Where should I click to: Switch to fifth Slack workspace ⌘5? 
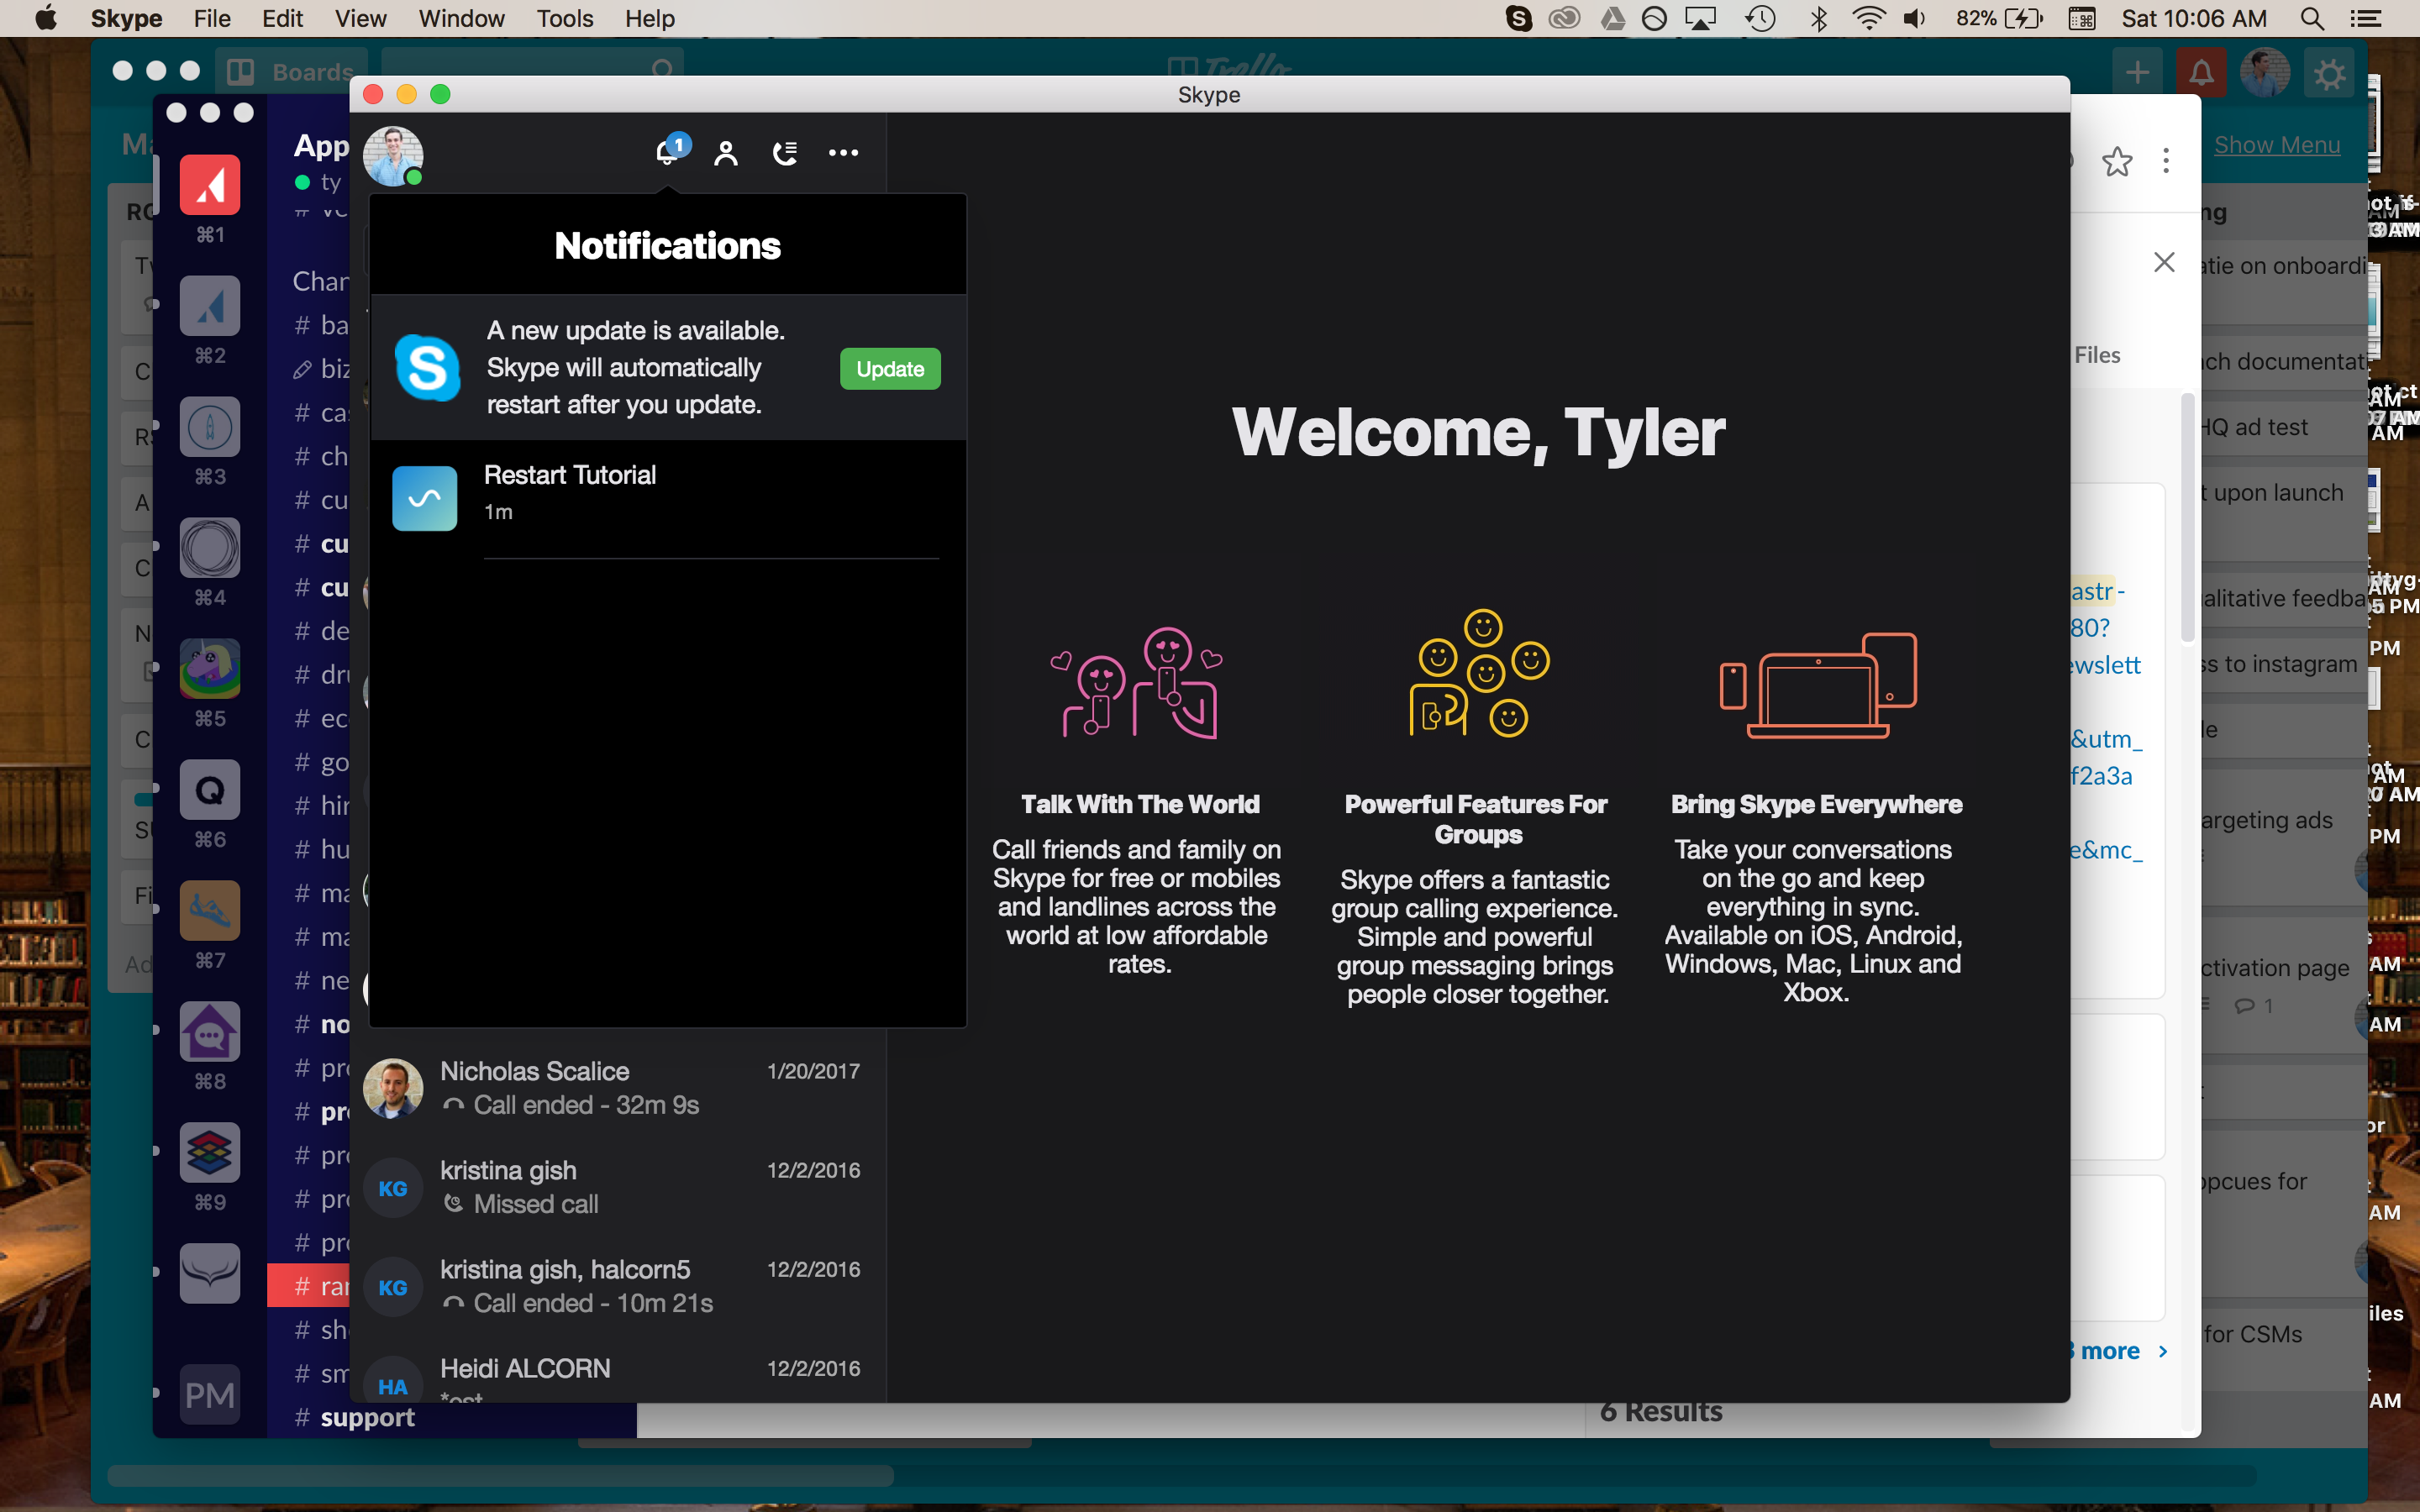209,669
